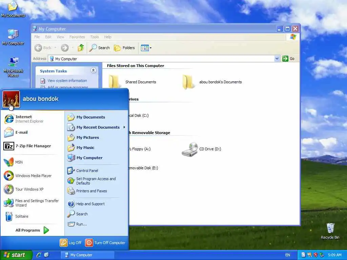Open the Tools menu
The height and width of the screenshot is (260, 347).
tap(94, 37)
